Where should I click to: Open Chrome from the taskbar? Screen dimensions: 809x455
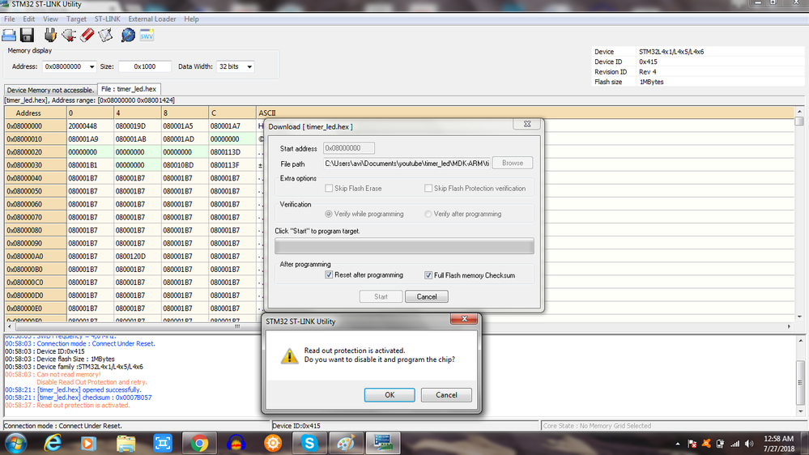tap(199, 443)
